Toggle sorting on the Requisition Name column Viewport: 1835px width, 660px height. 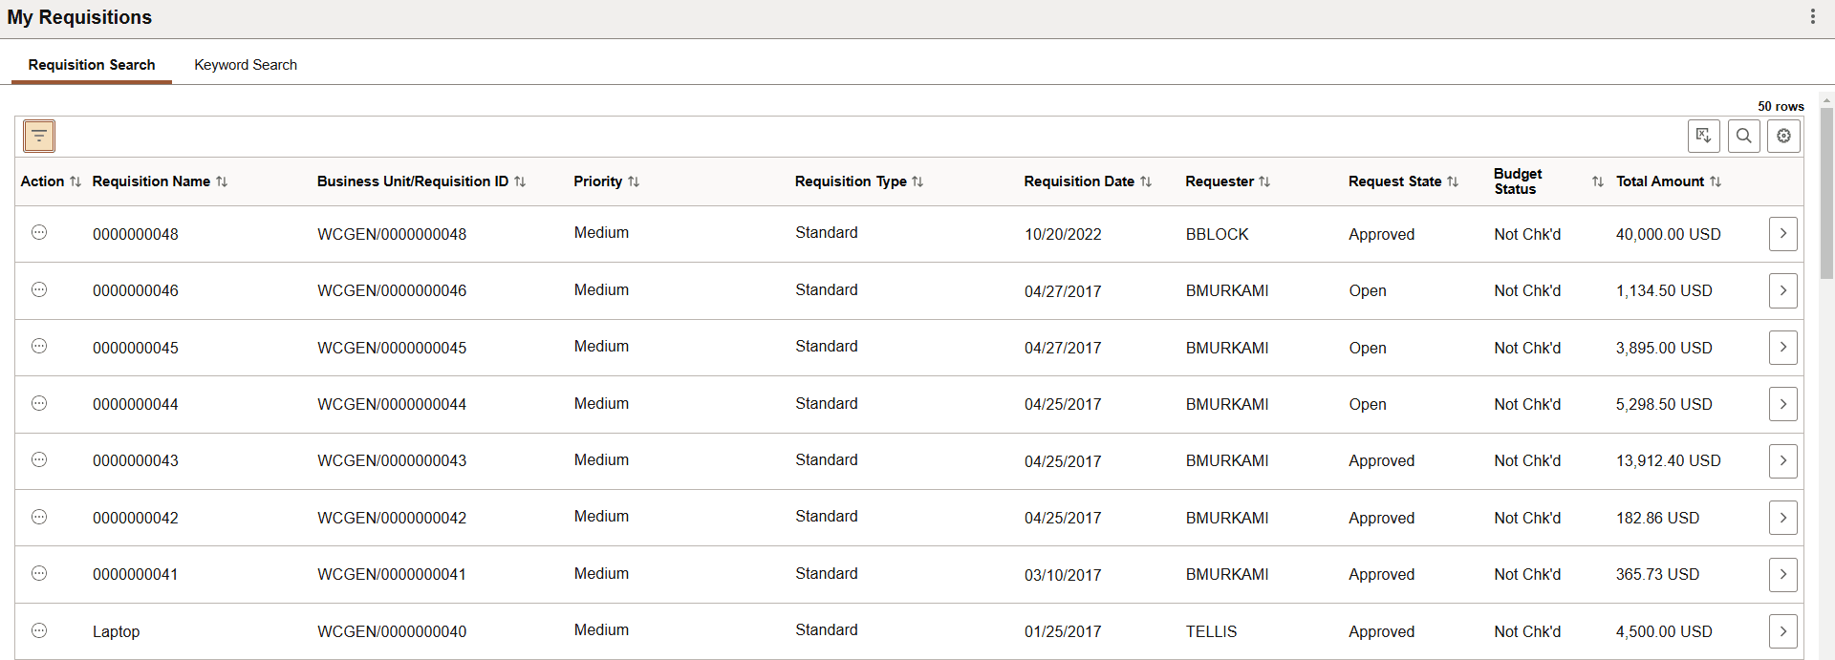(223, 181)
